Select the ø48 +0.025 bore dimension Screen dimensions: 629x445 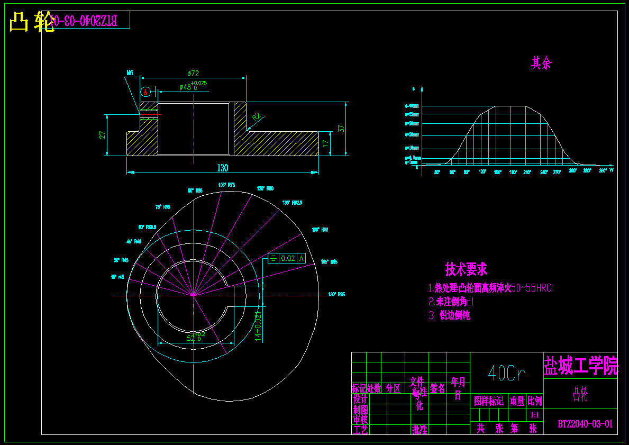[193, 86]
